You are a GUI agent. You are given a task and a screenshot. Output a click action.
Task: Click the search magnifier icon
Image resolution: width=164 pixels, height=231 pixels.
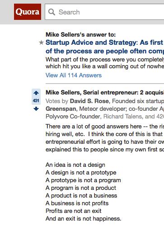click(x=52, y=12)
